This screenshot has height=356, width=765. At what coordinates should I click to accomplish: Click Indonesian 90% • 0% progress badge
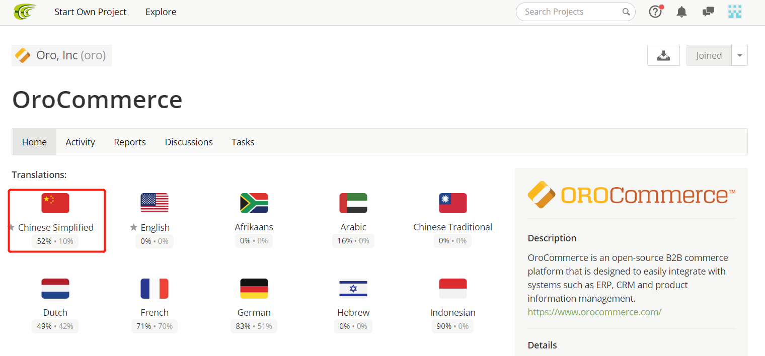[x=453, y=326]
